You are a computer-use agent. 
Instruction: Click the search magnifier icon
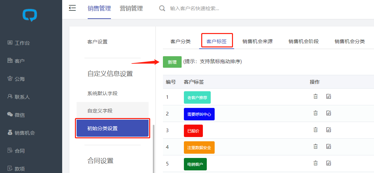(162, 9)
